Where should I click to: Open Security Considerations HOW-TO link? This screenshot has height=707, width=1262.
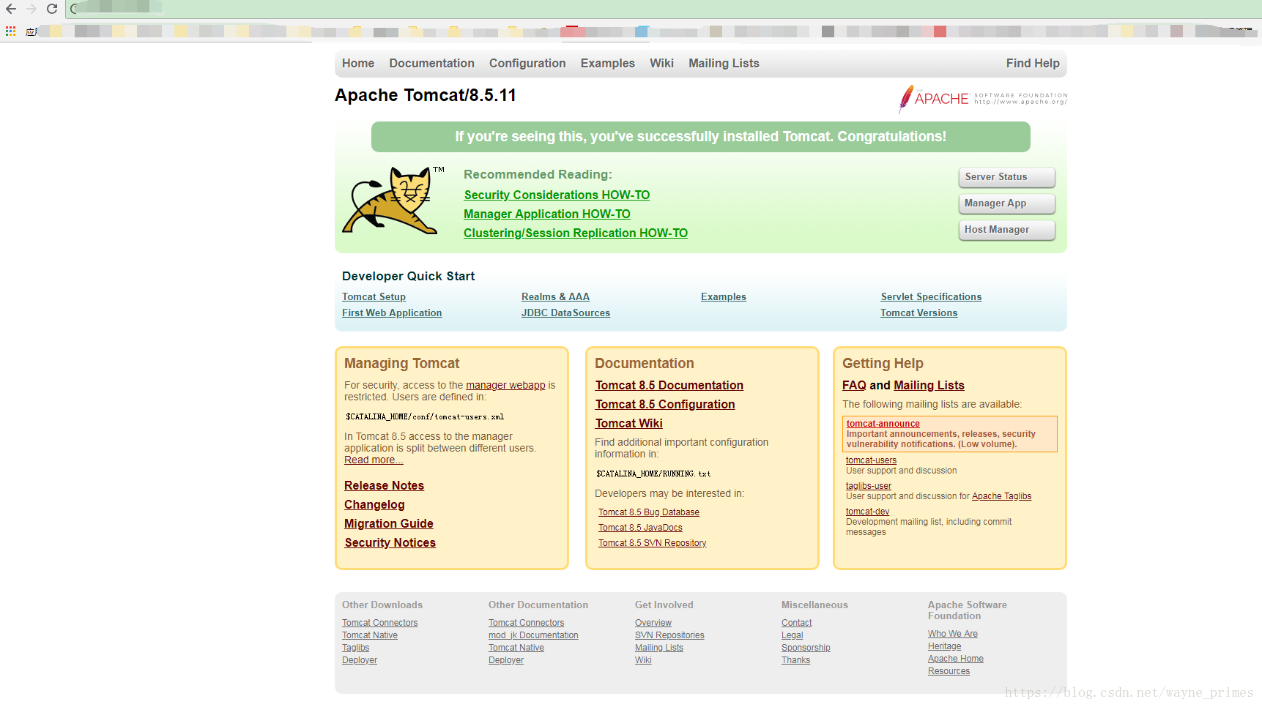click(557, 195)
